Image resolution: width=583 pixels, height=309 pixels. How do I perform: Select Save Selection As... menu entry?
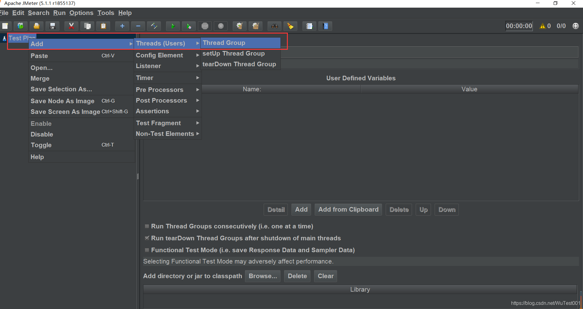click(81, 89)
